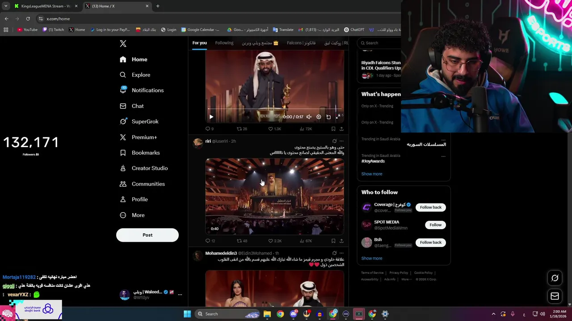Toggle picture-in-picture on first video
The height and width of the screenshot is (321, 572).
(x=328, y=117)
